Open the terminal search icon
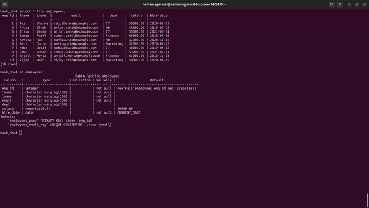Viewport: 369px width, 208px height. coord(332,4)
